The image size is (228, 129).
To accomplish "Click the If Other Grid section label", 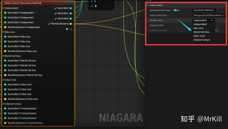I will (x=9, y=80).
